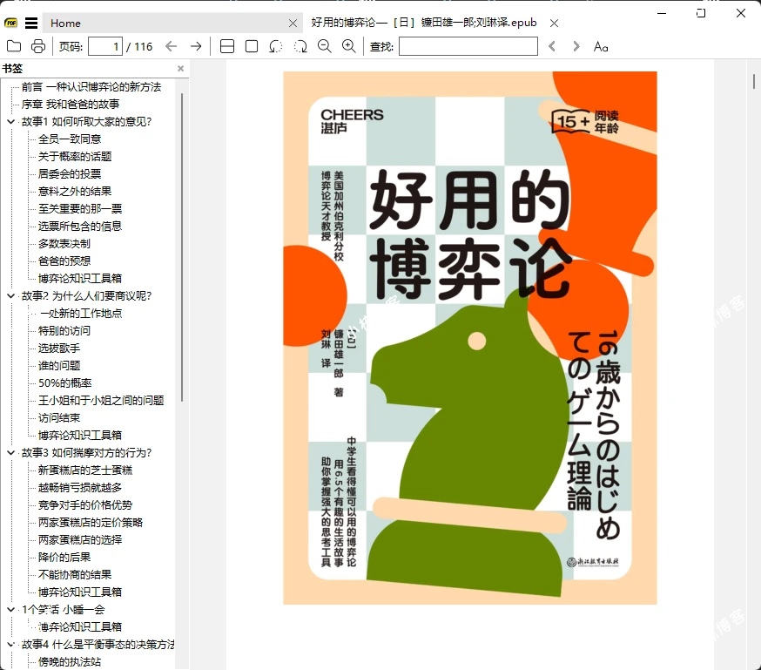The height and width of the screenshot is (670, 761).
Task: Open bookmark 序章 我和爸爸的故事
Action: tap(71, 105)
